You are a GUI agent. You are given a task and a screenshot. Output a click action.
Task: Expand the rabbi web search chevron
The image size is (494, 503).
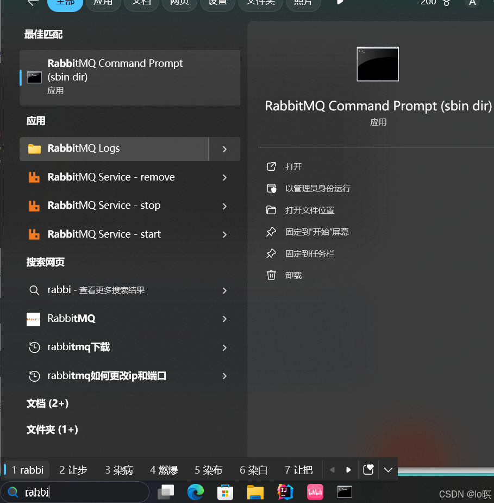(x=225, y=290)
